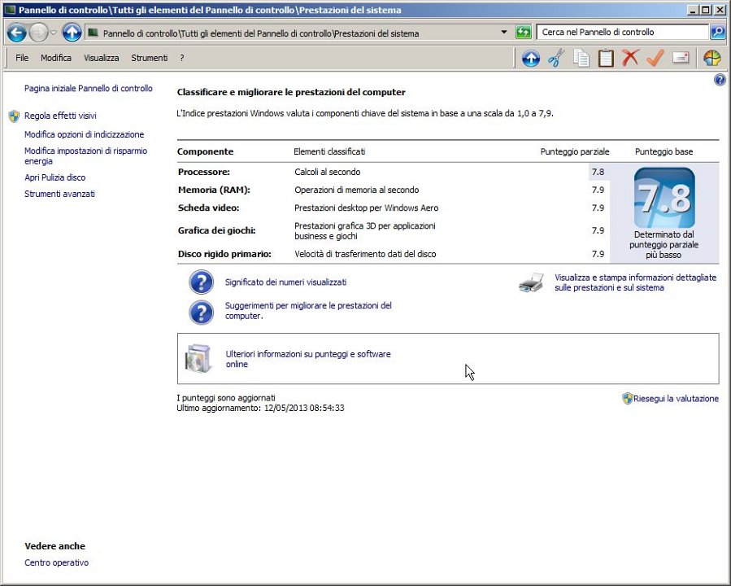Open Modifica opzioni di indicizzazione
The image size is (731, 586).
click(x=85, y=134)
